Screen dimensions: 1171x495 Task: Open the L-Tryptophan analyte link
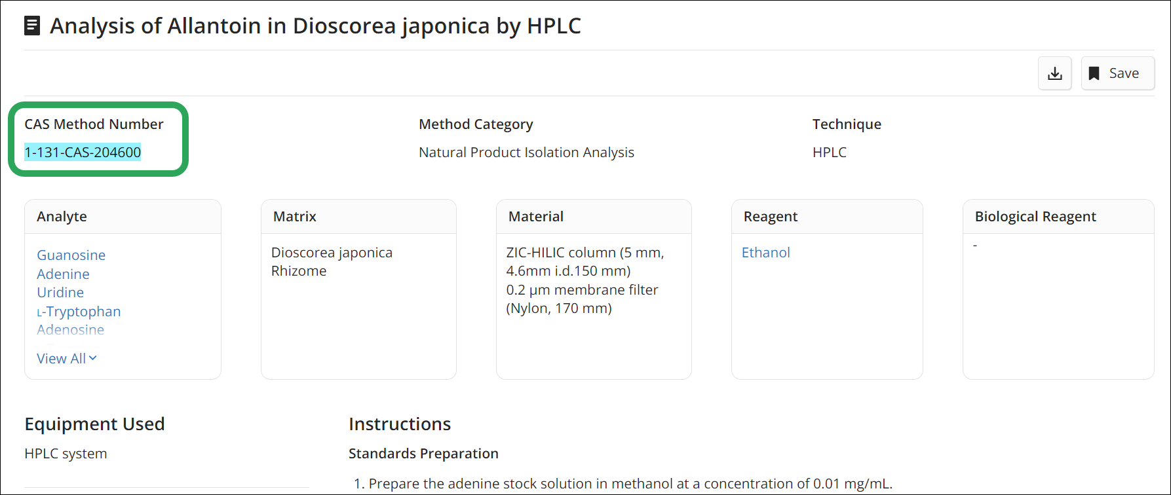79,311
